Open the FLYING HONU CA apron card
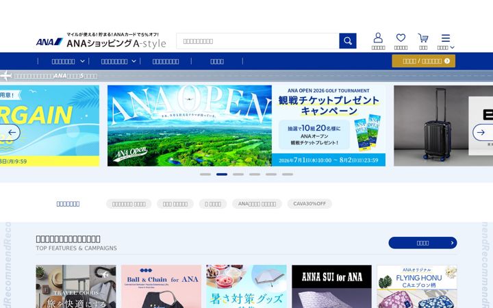Viewport: 493px width, 308px height. (416, 286)
